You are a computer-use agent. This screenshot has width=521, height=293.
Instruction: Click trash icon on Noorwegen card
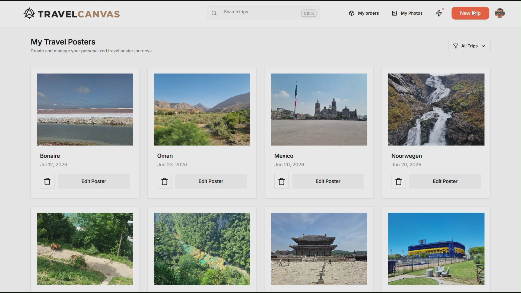[399, 181]
